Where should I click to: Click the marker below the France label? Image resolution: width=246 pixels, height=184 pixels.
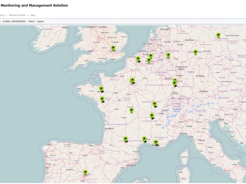coord(132,111)
